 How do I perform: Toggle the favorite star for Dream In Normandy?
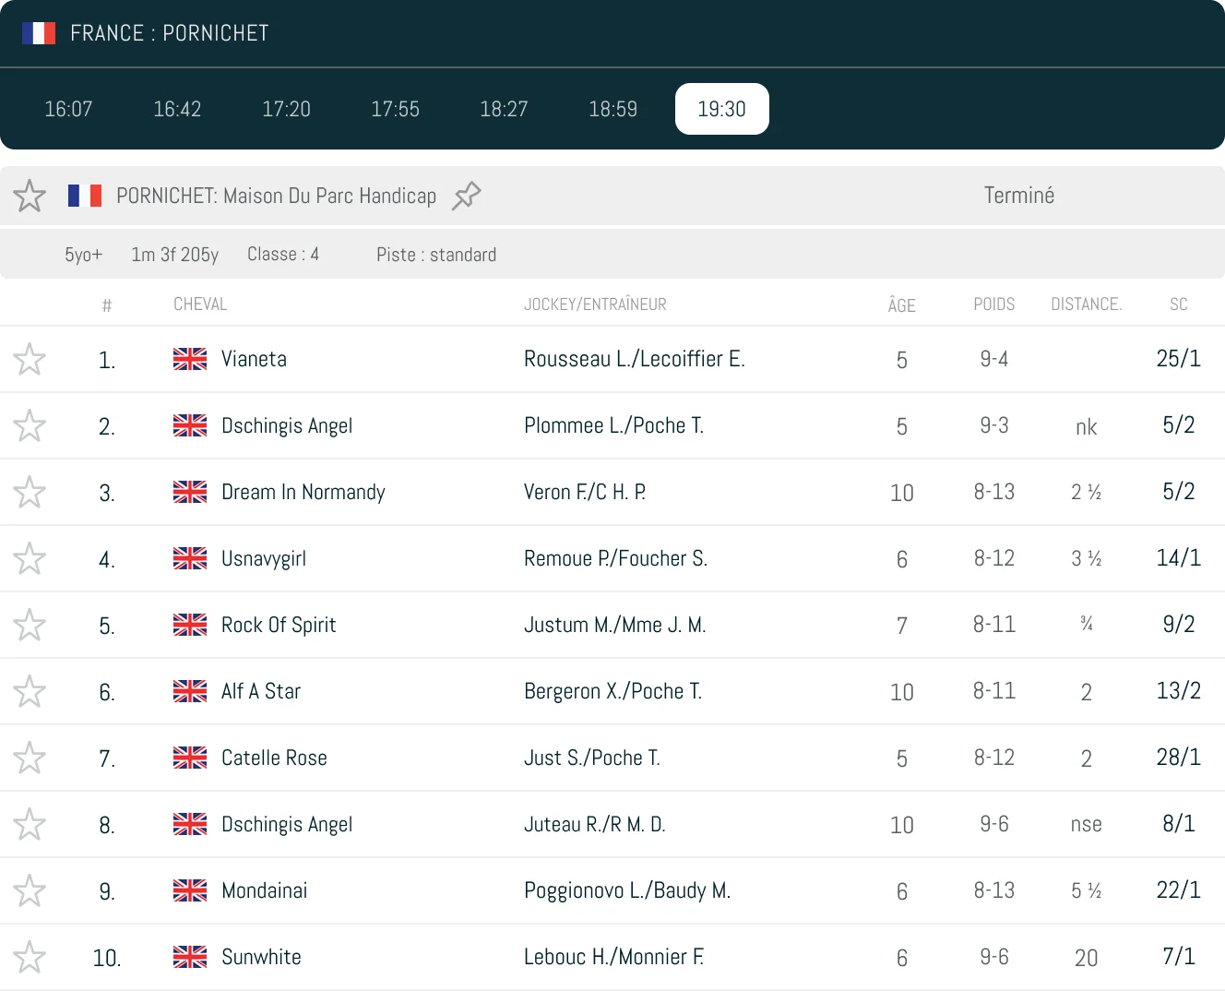coord(30,492)
